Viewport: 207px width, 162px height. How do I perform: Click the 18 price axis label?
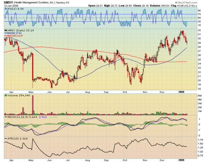pos(199,89)
